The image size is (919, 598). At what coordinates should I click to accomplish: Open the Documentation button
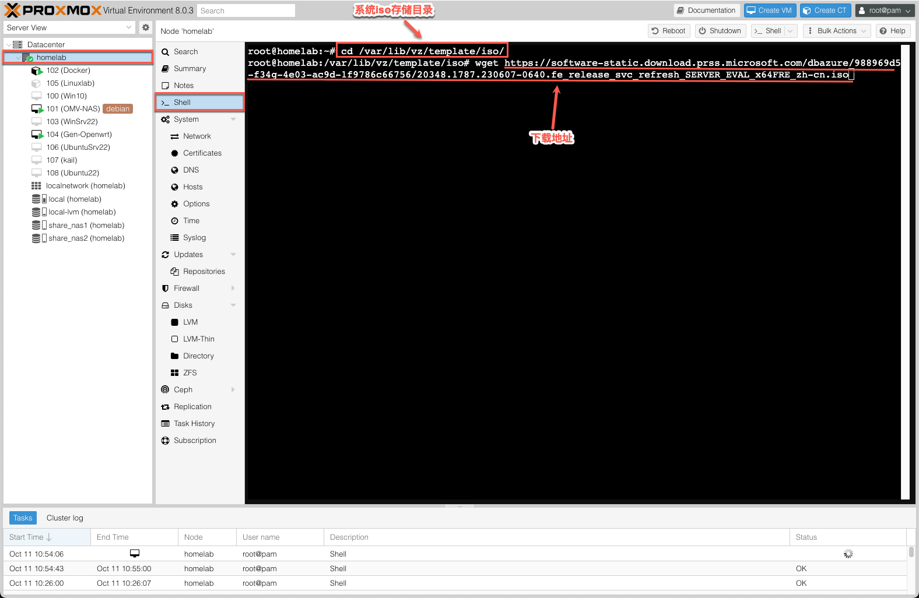(707, 10)
